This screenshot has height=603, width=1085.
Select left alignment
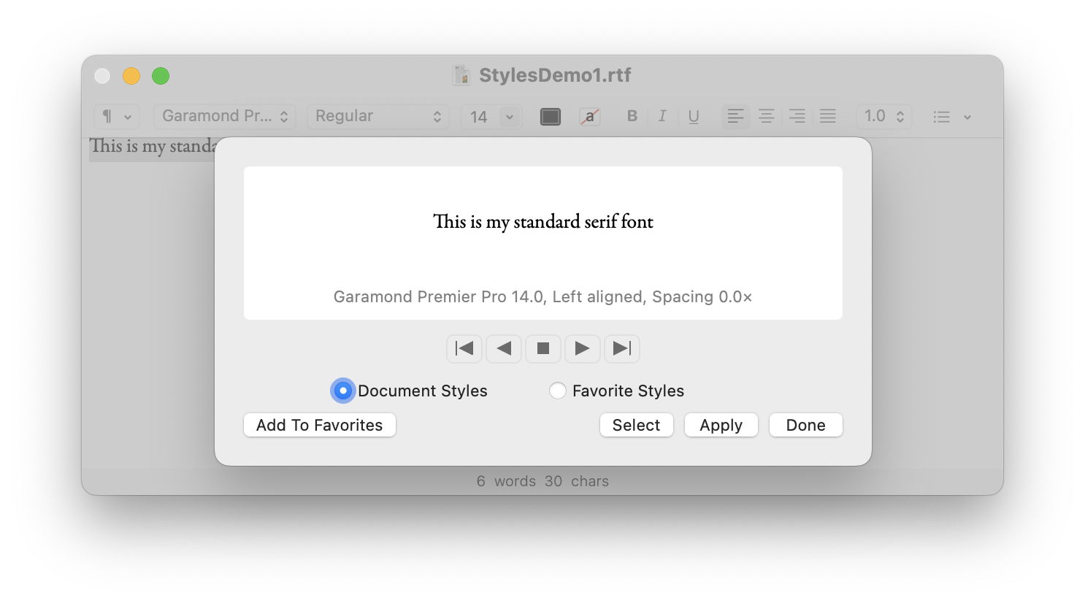[x=735, y=116]
